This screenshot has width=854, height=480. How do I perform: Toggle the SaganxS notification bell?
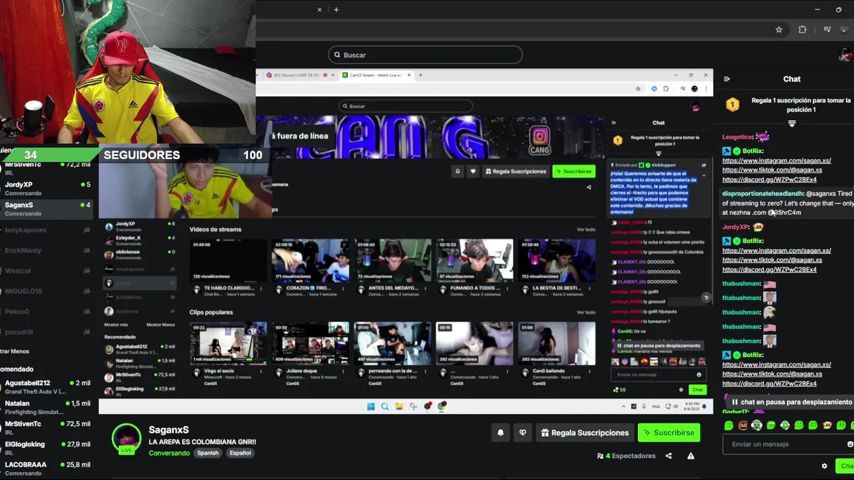500,433
